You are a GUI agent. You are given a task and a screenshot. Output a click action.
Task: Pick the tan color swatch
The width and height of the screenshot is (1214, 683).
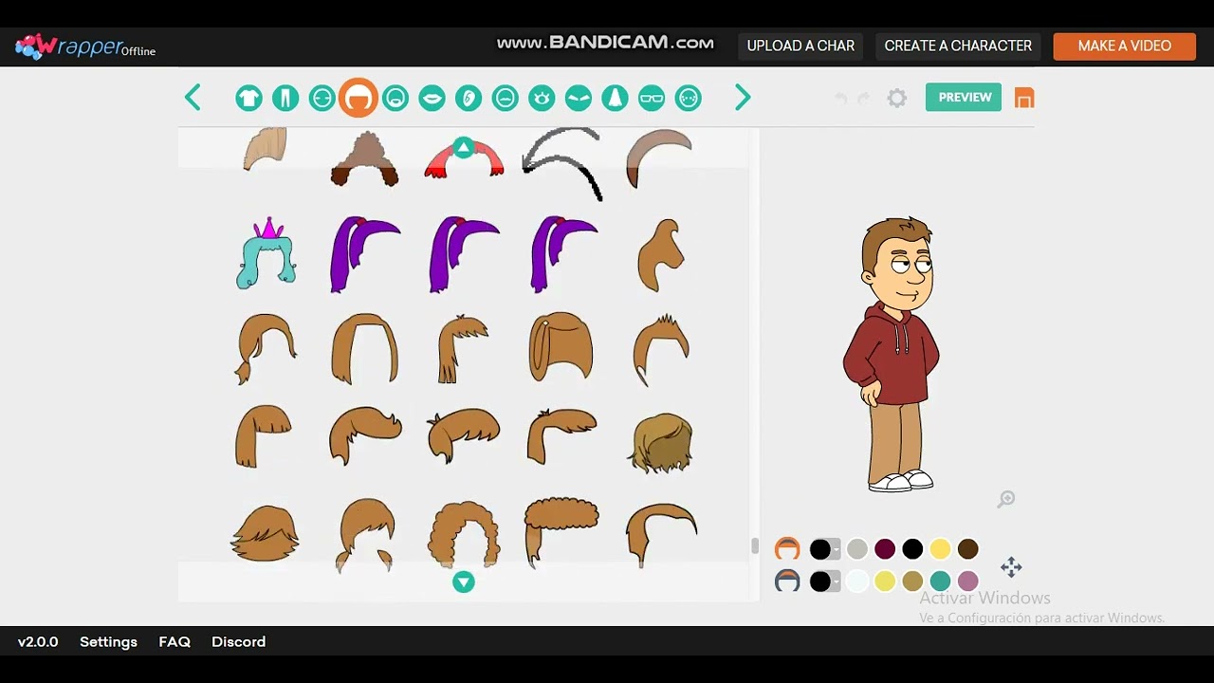click(x=912, y=581)
